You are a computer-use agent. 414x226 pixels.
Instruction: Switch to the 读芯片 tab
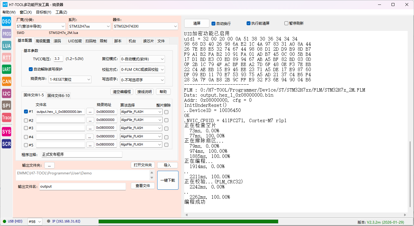click(x=148, y=41)
